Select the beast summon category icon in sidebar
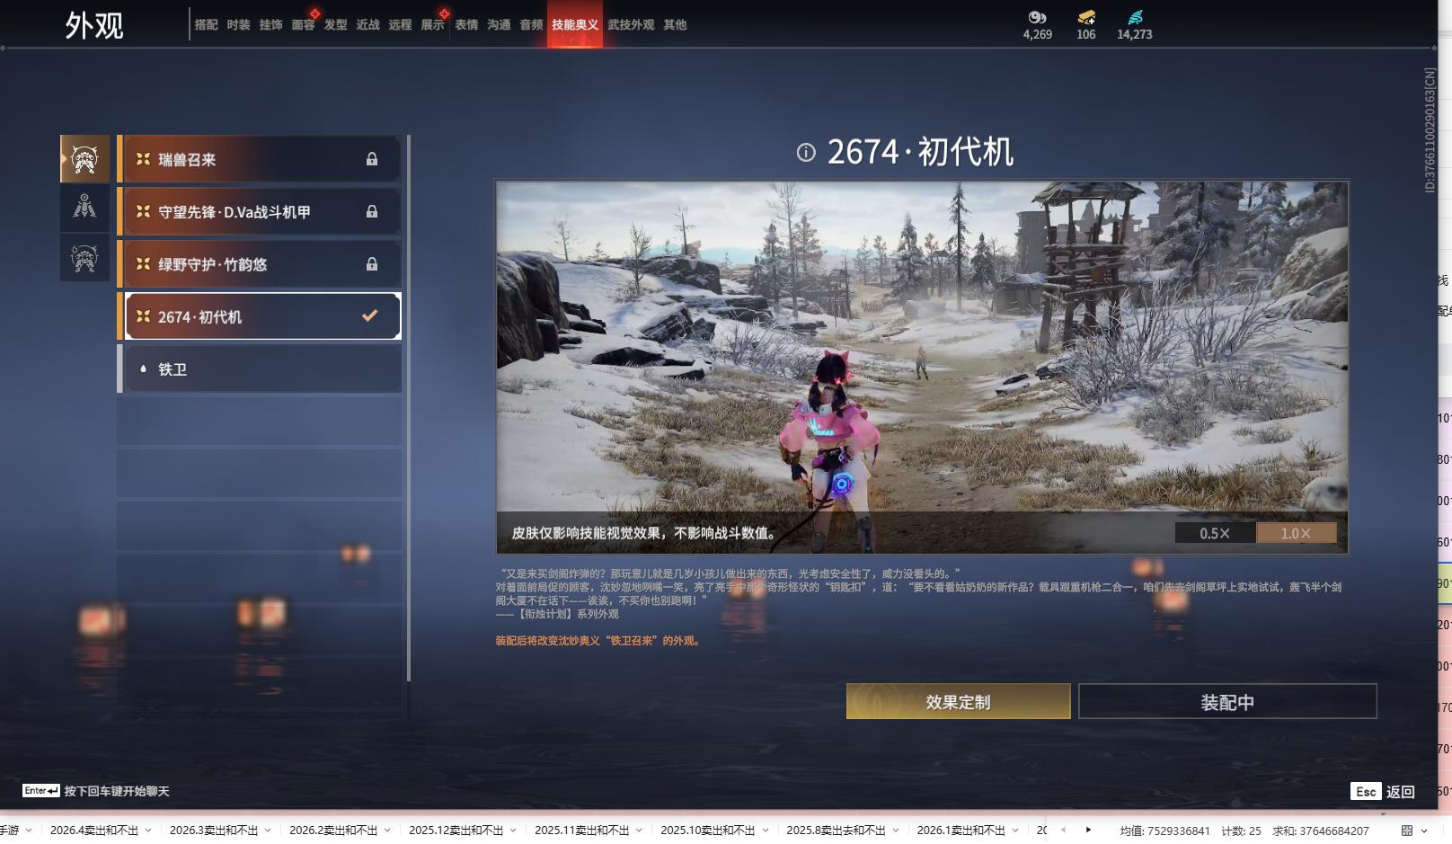 tap(84, 159)
